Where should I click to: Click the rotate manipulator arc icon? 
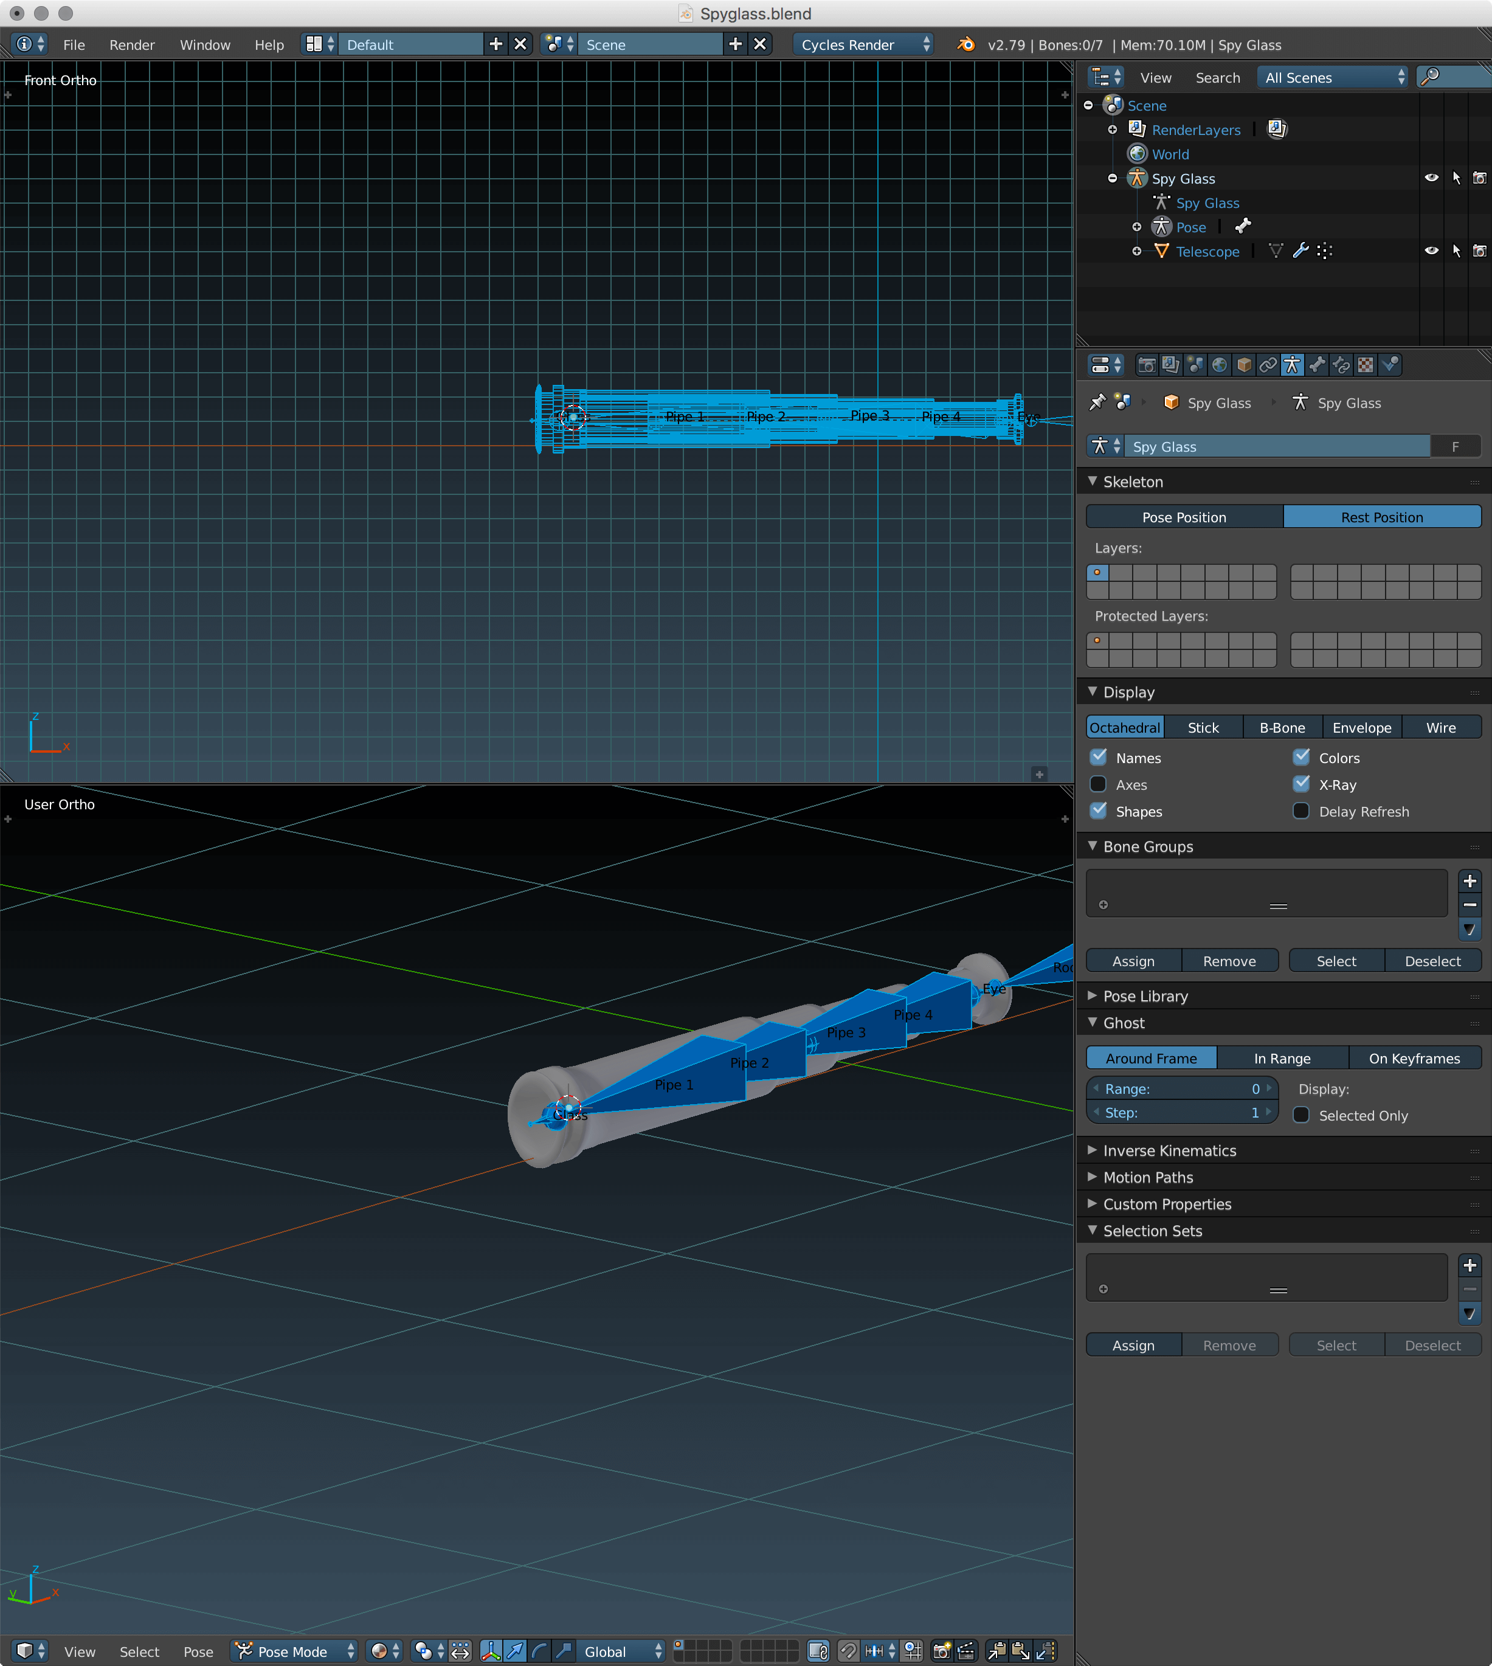point(539,1650)
